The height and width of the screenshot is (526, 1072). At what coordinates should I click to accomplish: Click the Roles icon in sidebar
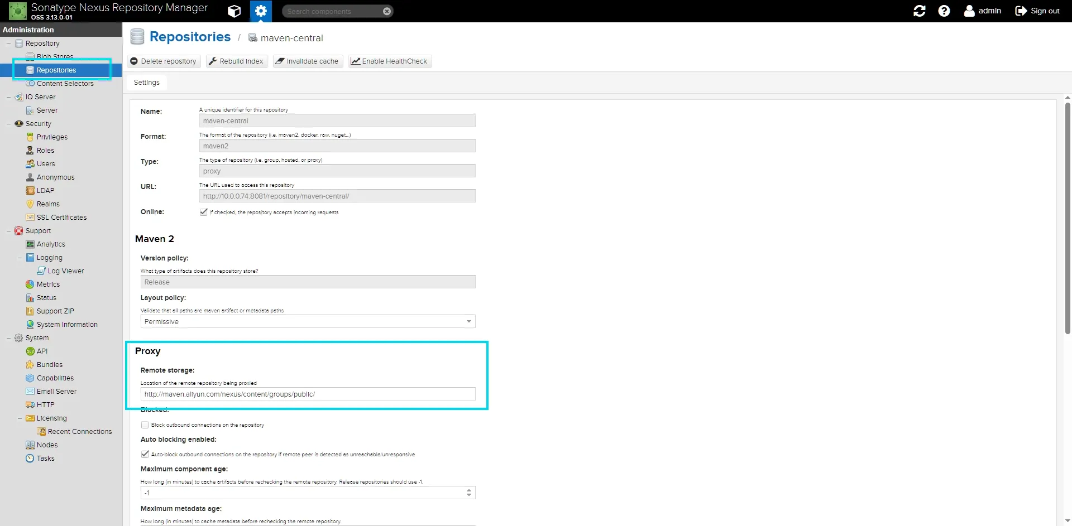pyautogui.click(x=30, y=151)
